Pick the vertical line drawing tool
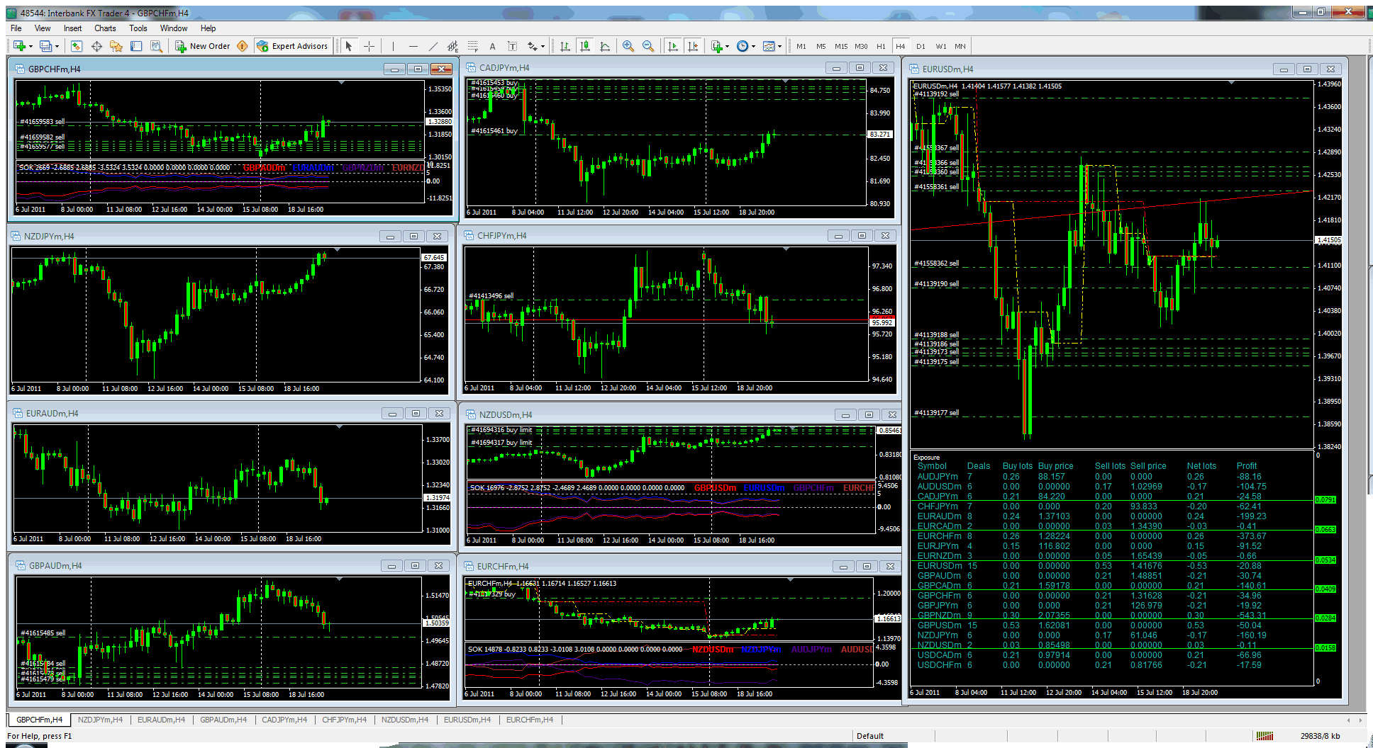The height and width of the screenshot is (748, 1373). tap(393, 46)
